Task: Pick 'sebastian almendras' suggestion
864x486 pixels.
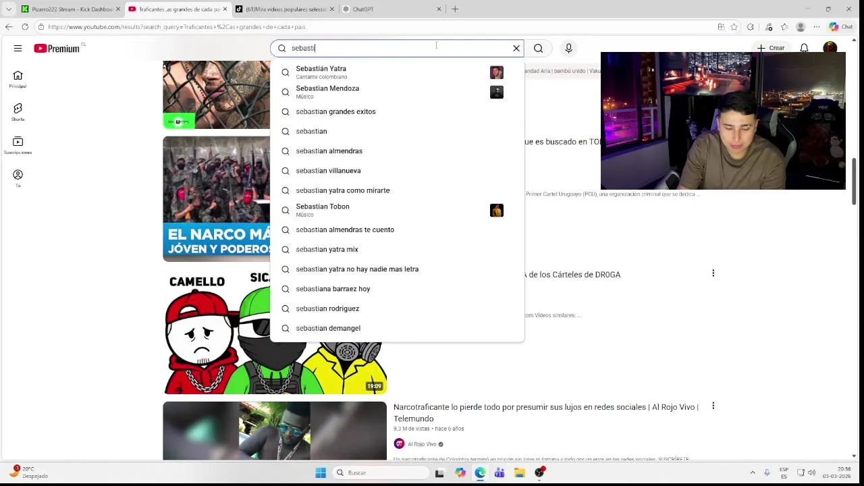Action: [x=397, y=151]
